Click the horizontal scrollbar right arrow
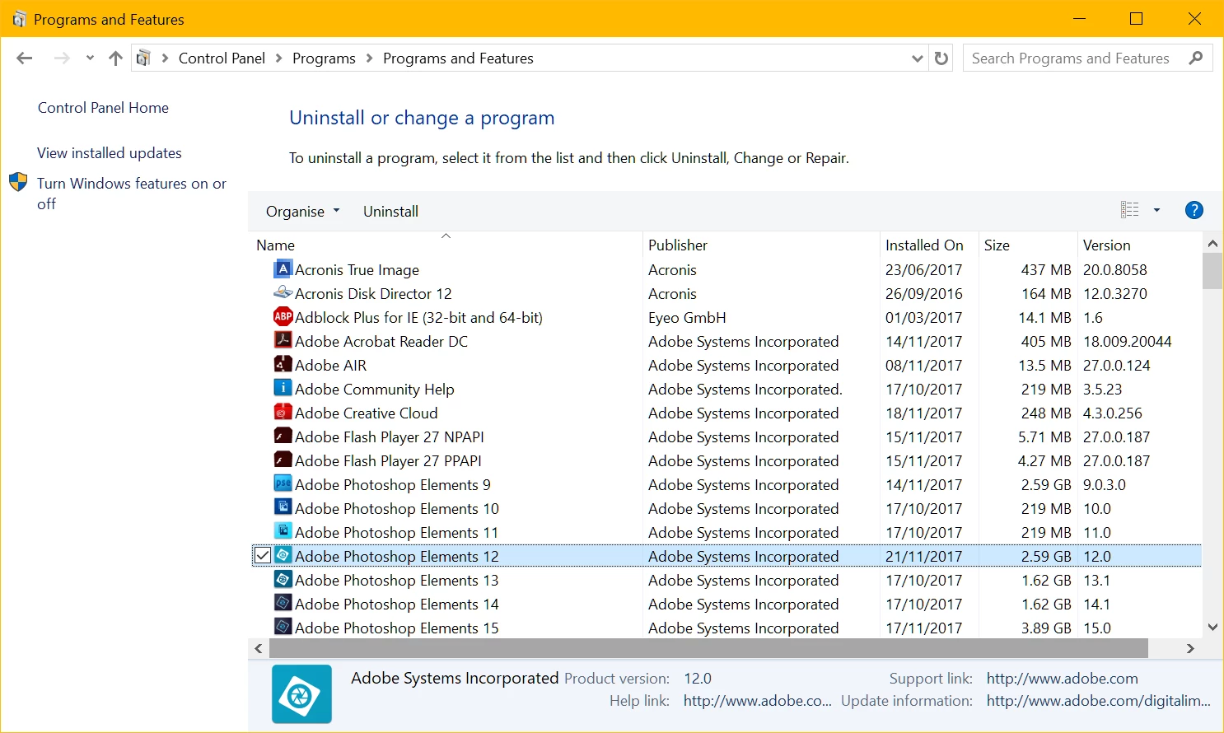Screen dimensions: 1224x733 point(1190,648)
